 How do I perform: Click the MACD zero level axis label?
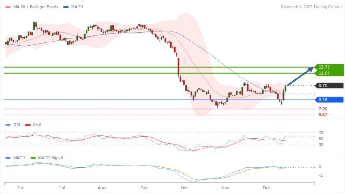320,167
